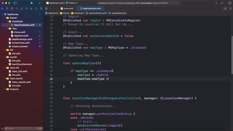
Task: Click the build status activity view
Action: coord(139,3)
